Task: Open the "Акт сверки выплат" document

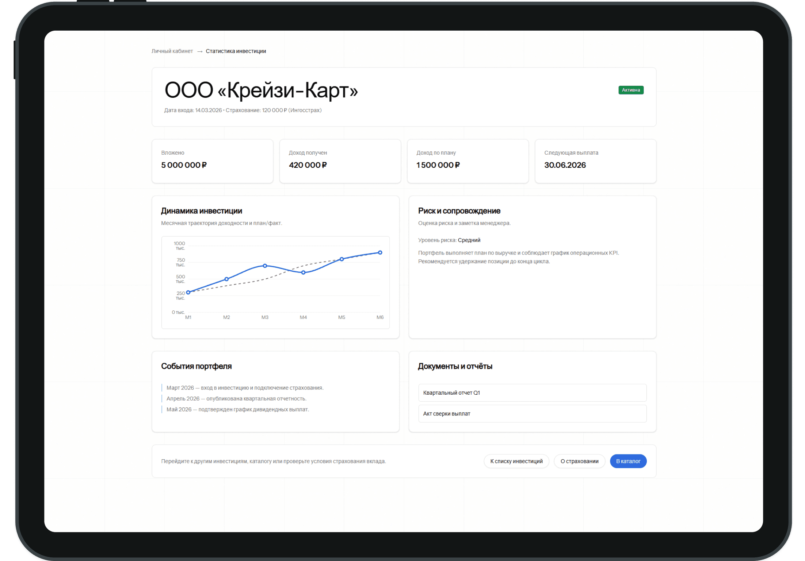Action: click(532, 414)
